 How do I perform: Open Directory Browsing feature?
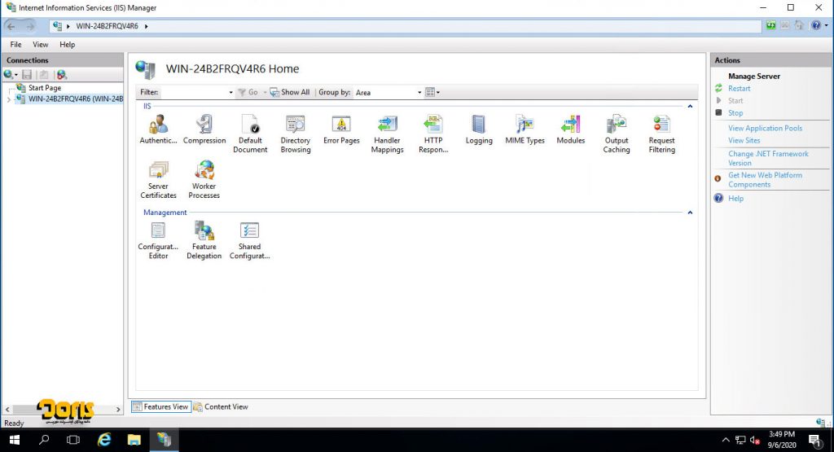coord(296,134)
